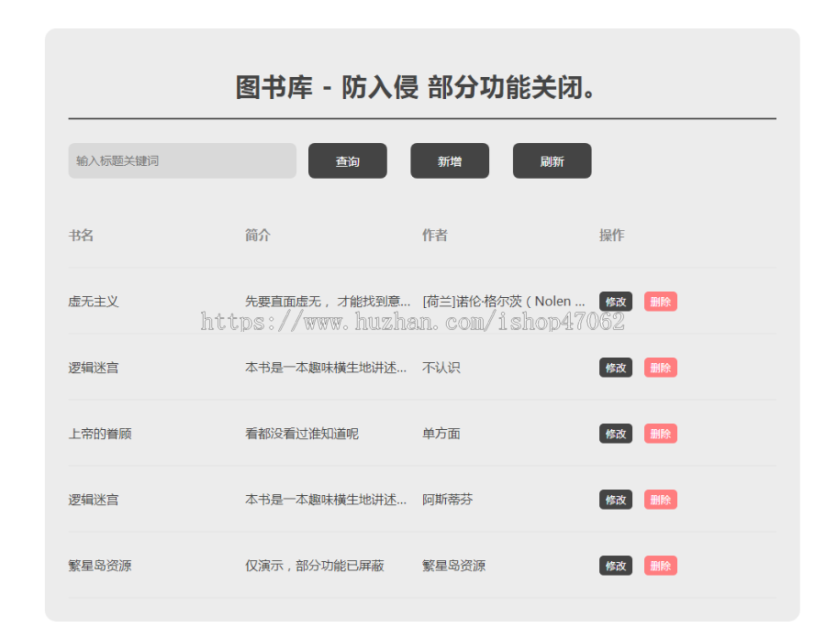Click the 刷新 button
Image resolution: width=826 pixels, height=639 pixels.
[553, 160]
